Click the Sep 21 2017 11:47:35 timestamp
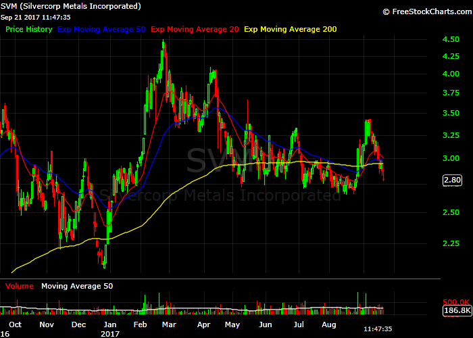Viewport: 473px width, 338px height. [x=36, y=18]
